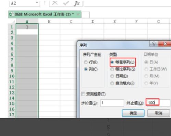Select column C header
The image size is (171, 136).
pos(71,21)
